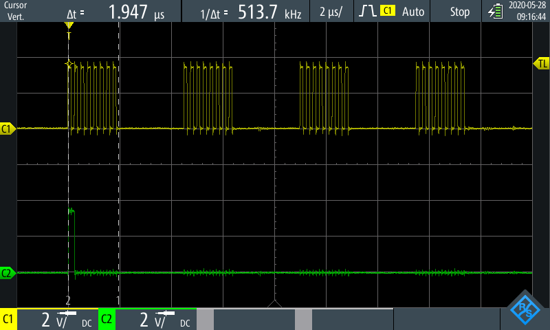Screen dimensions: 550x330
Task: Select the yellow trigger position T marker
Action: (x=69, y=30)
